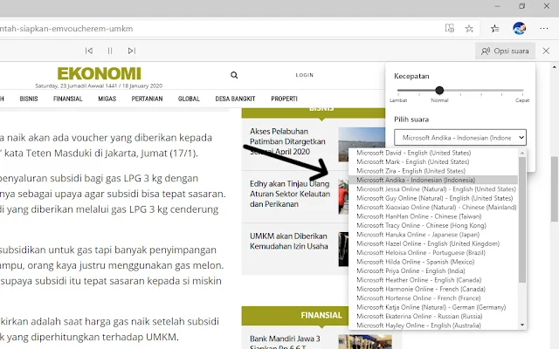Select Microsoft Tracy Online Chinese (Hong Kong)
The height and width of the screenshot is (349, 559).
pos(433,225)
